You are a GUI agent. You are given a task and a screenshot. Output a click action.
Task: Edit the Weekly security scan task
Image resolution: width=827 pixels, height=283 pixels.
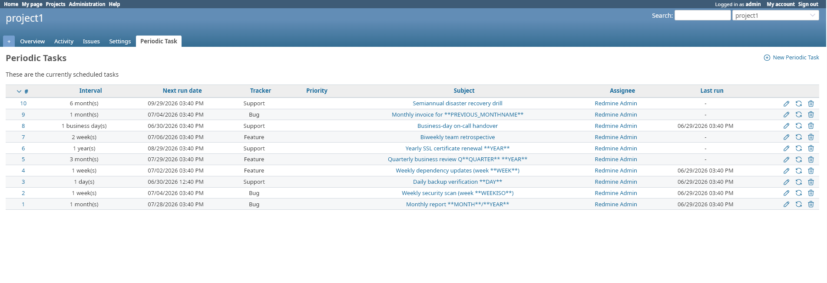[786, 193]
